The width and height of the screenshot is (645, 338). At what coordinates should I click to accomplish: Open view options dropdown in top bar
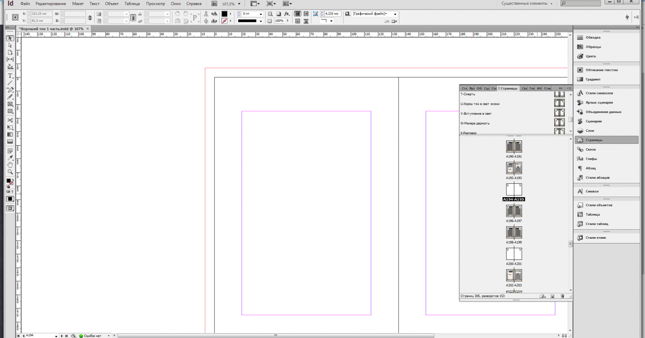[x=255, y=3]
